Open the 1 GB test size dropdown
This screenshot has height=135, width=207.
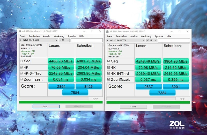[64, 40]
